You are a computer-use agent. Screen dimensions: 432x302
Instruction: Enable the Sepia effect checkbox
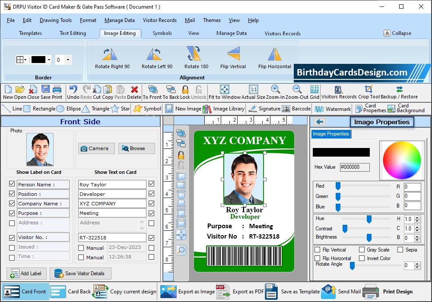click(400, 249)
